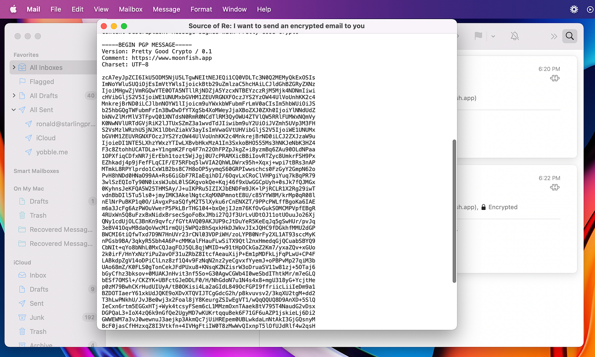Open the Mail menu in menu bar

[x=34, y=9]
